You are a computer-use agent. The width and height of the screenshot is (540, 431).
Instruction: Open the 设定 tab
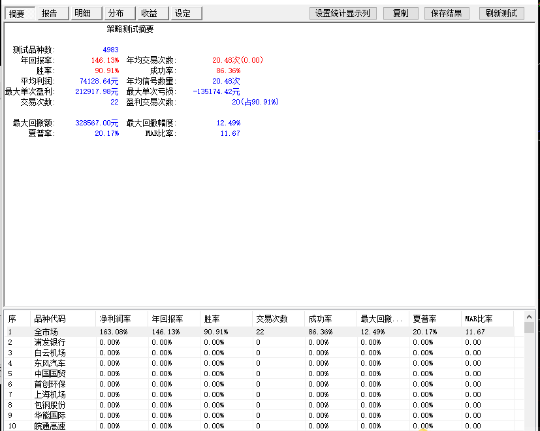coord(186,14)
